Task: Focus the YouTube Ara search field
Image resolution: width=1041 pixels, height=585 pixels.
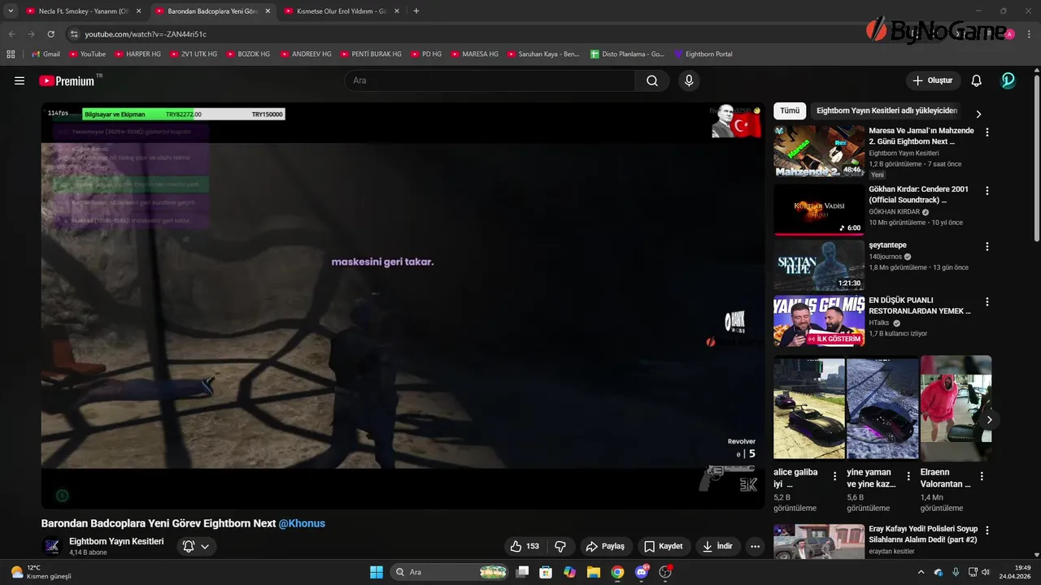Action: (490, 80)
